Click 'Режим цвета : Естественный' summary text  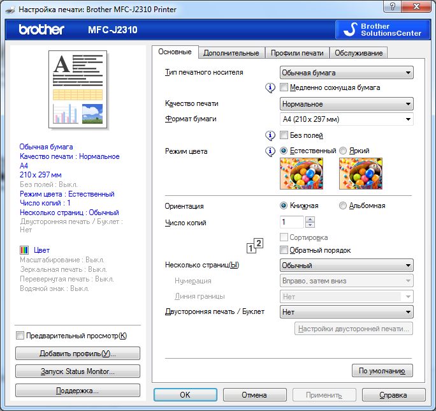(67, 194)
